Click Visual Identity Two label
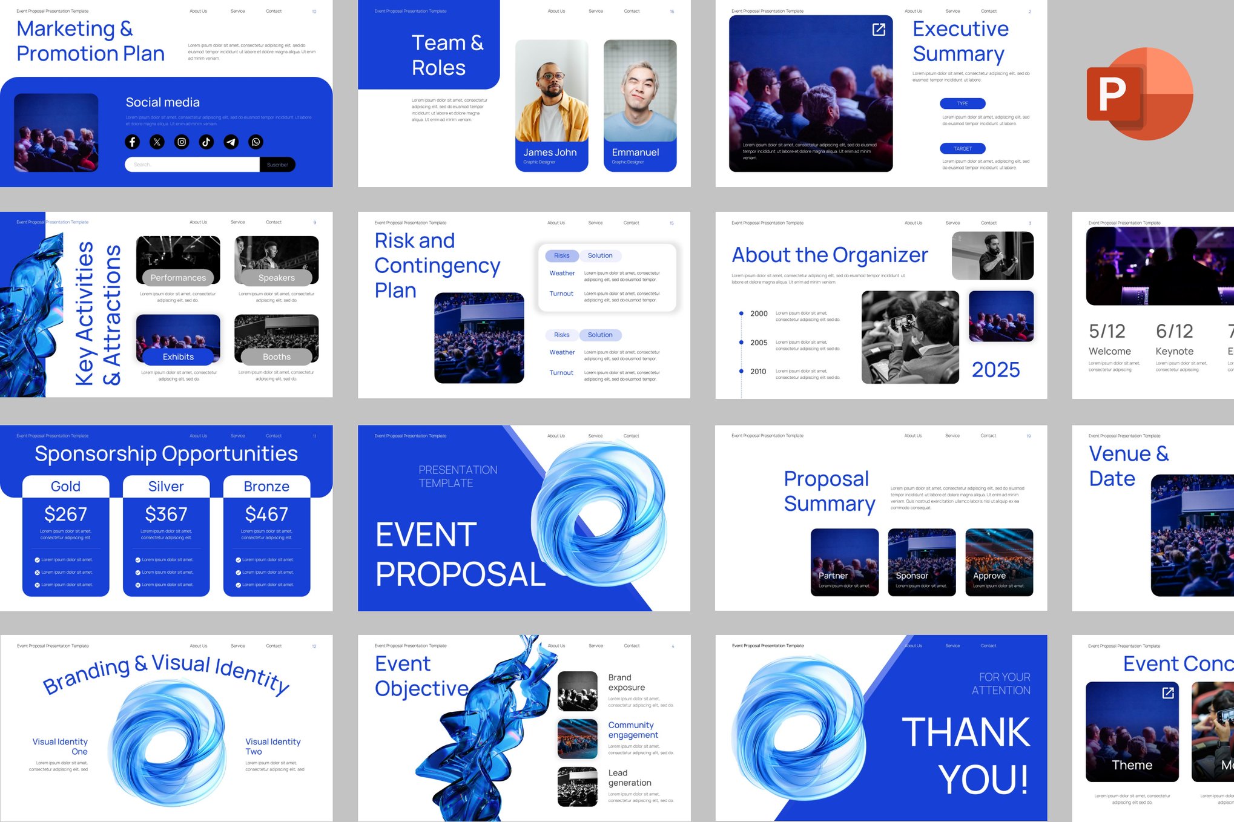Screen dimensions: 1234x822 click(272, 746)
